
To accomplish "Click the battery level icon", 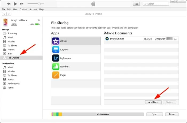I will click(x=37, y=24).
